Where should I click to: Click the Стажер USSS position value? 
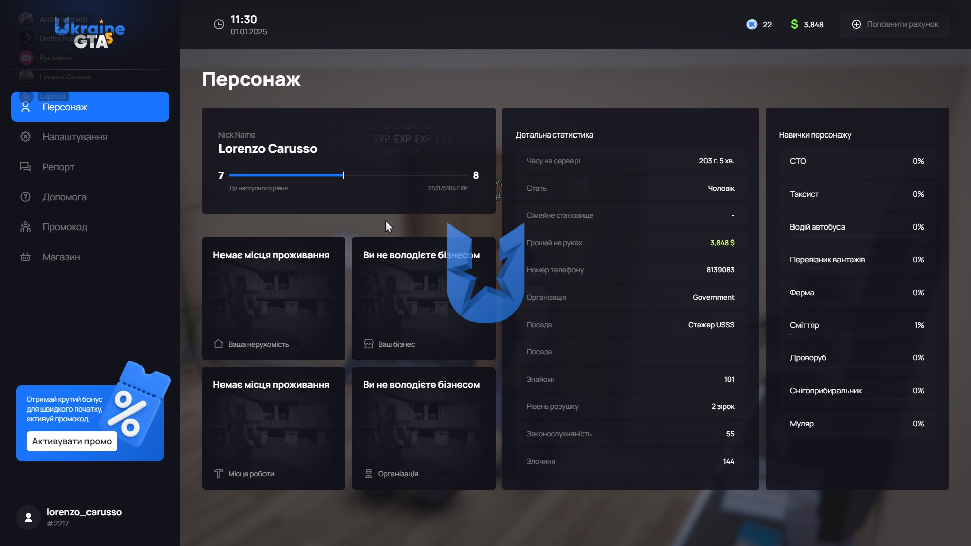click(x=711, y=325)
